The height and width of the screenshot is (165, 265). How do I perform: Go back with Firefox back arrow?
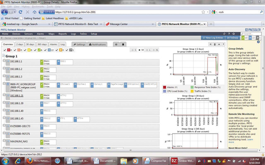pos(5,12)
